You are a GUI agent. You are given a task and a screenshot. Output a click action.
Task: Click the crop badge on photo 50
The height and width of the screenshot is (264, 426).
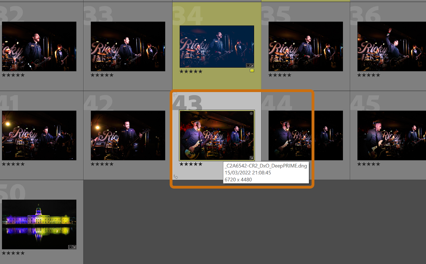[70, 247]
